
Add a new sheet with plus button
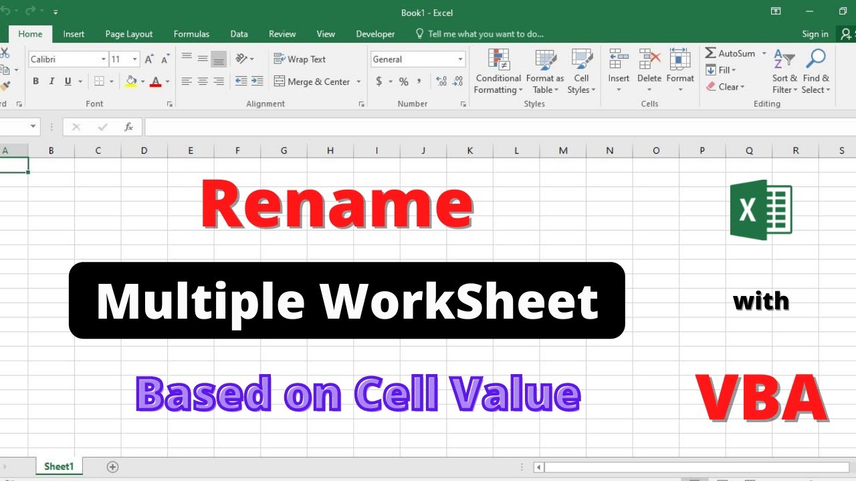pyautogui.click(x=112, y=466)
